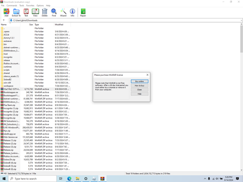
Task: Open Task View in the taskbar
Action: pyautogui.click(x=61, y=179)
